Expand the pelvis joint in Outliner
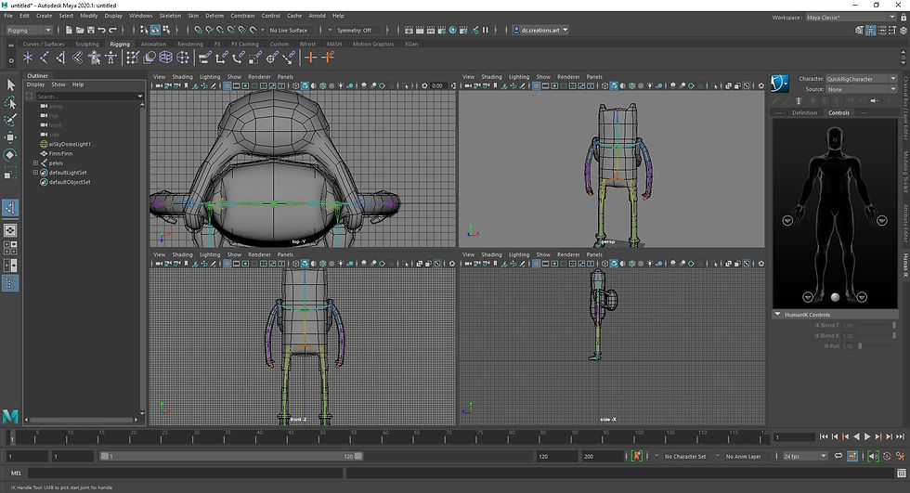Viewport: 910px width, 493px height. click(x=35, y=163)
